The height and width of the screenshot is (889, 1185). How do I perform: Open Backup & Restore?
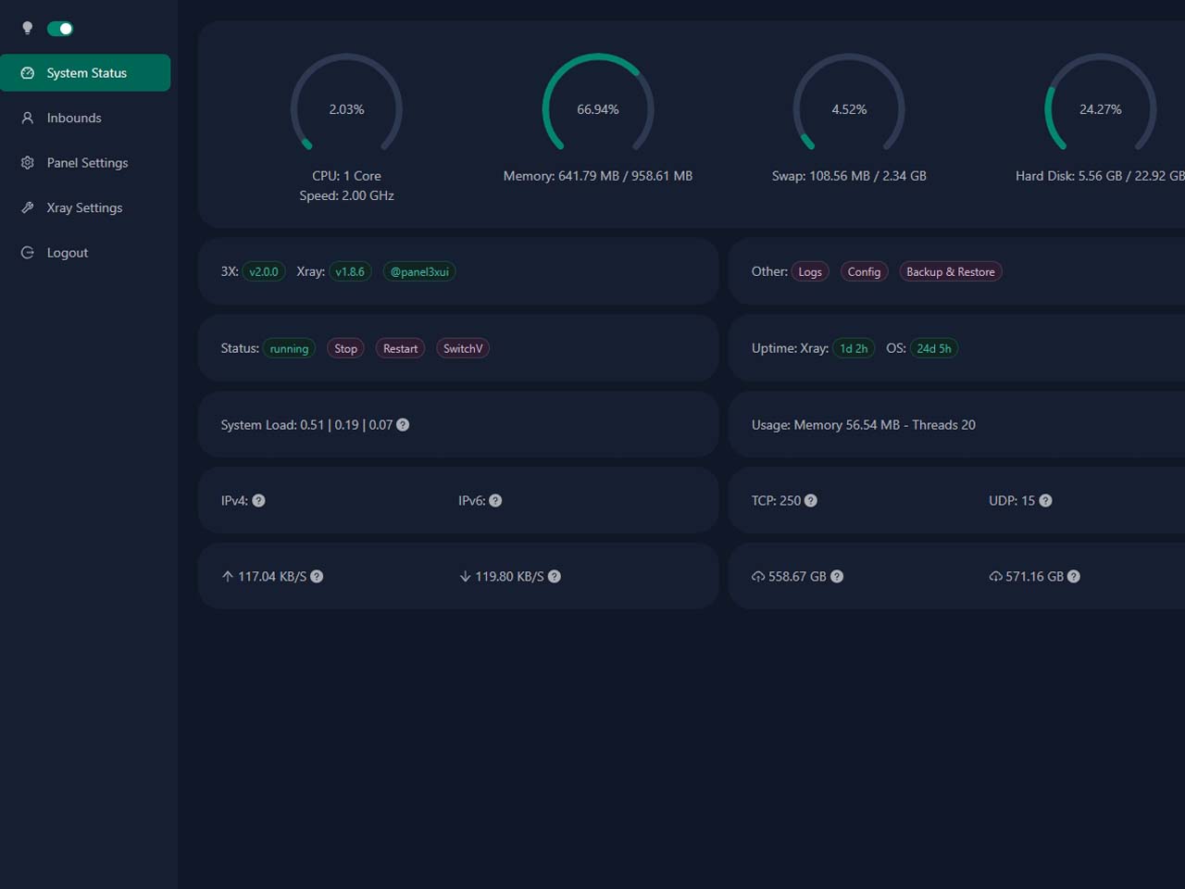951,271
